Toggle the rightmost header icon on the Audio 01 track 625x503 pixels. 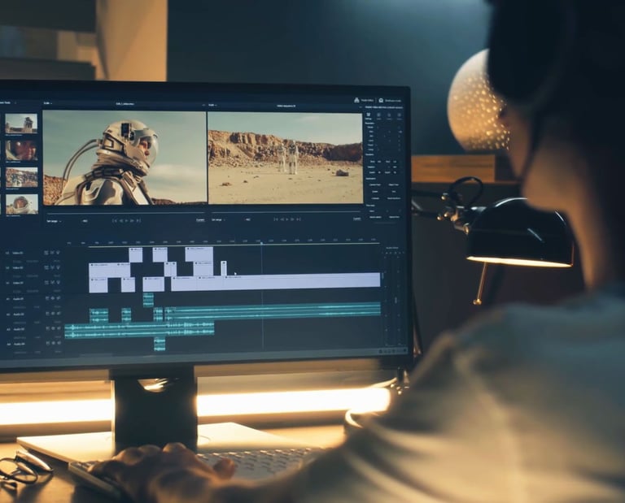coord(59,298)
